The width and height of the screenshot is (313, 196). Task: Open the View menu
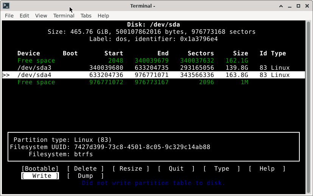(x=41, y=16)
